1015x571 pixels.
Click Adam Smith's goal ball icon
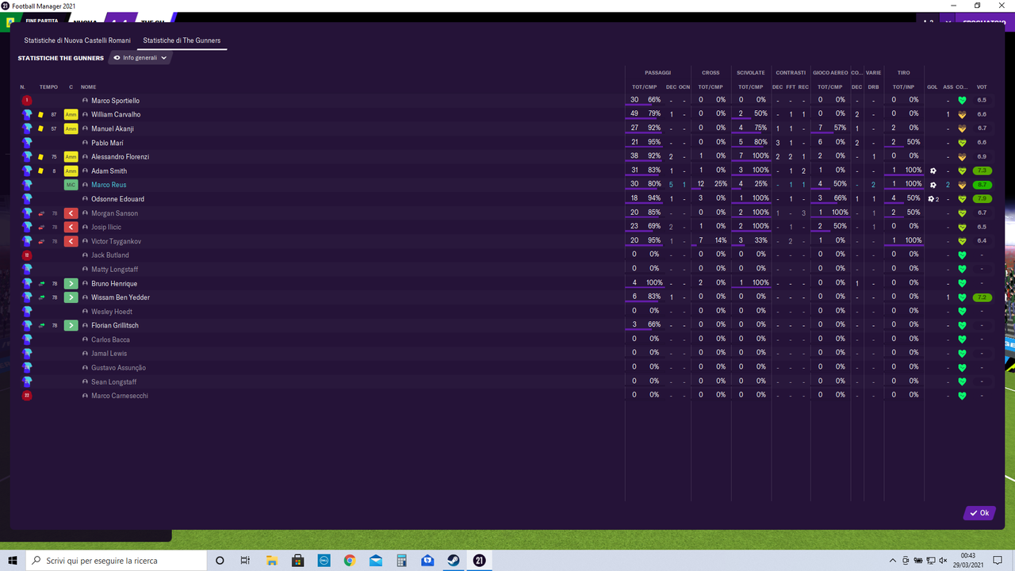[x=933, y=171]
